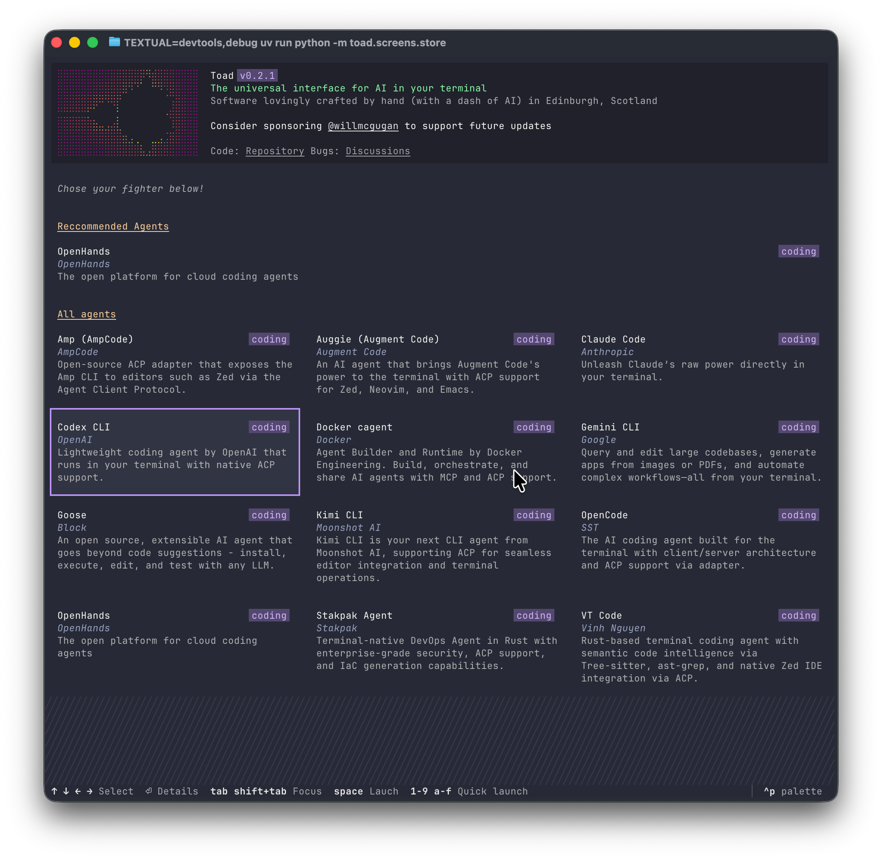Click the ^p palette footer command
The height and width of the screenshot is (860, 882).
point(792,791)
